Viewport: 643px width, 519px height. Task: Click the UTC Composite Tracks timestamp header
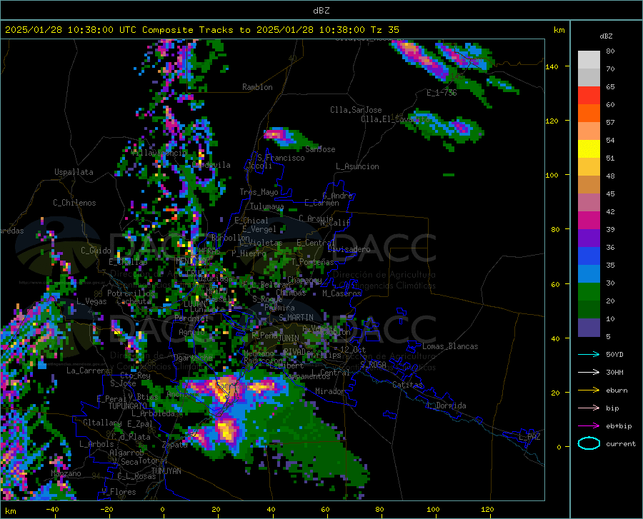coord(201,30)
